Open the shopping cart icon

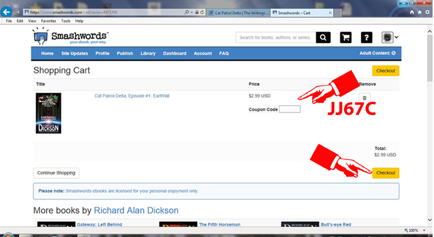click(346, 37)
